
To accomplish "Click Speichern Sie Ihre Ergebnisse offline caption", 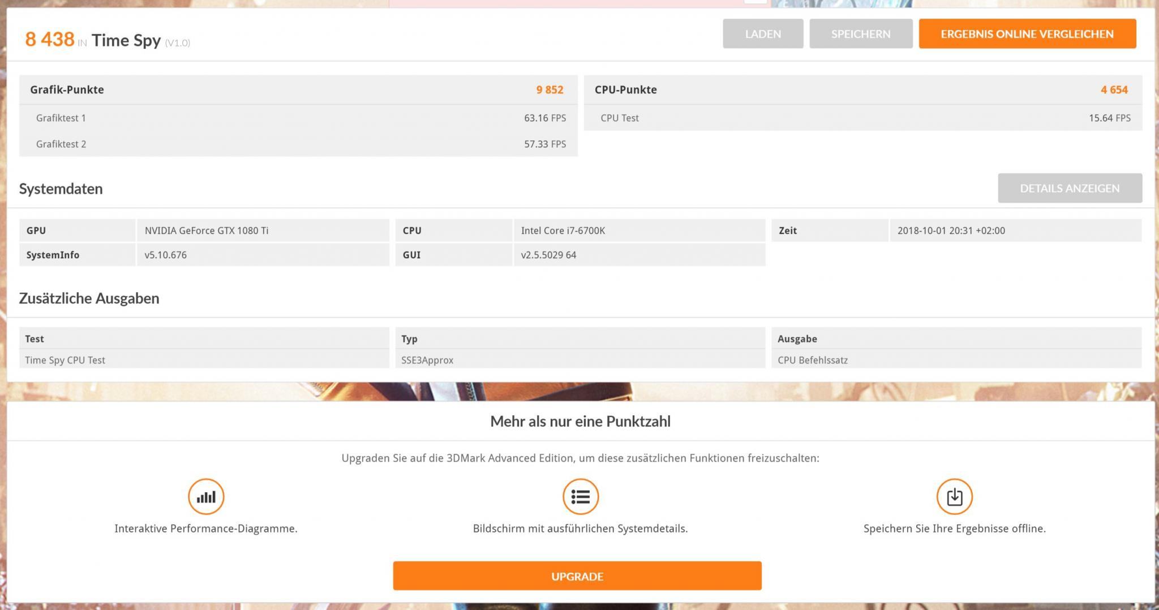I will point(955,528).
